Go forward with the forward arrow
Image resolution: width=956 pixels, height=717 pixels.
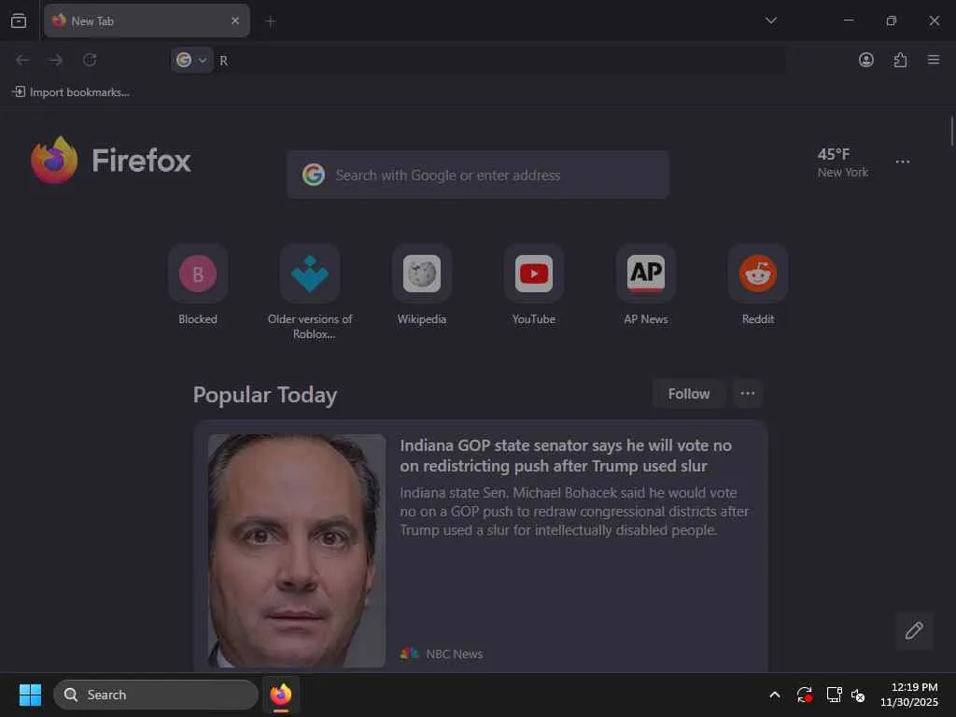(x=56, y=60)
